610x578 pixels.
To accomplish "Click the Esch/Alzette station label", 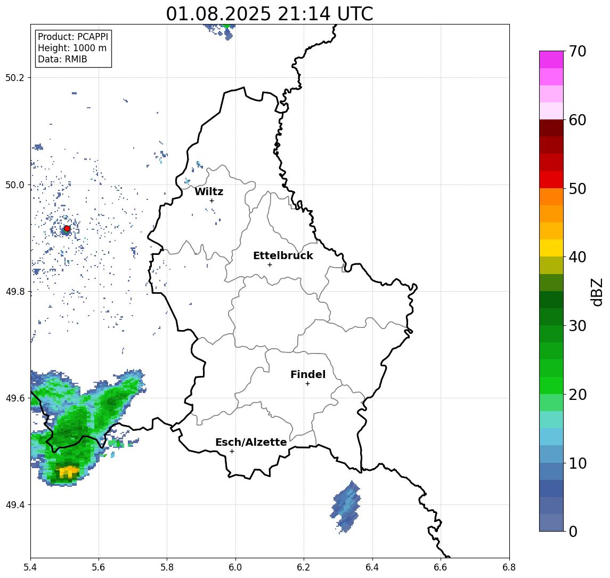I will (x=251, y=442).
